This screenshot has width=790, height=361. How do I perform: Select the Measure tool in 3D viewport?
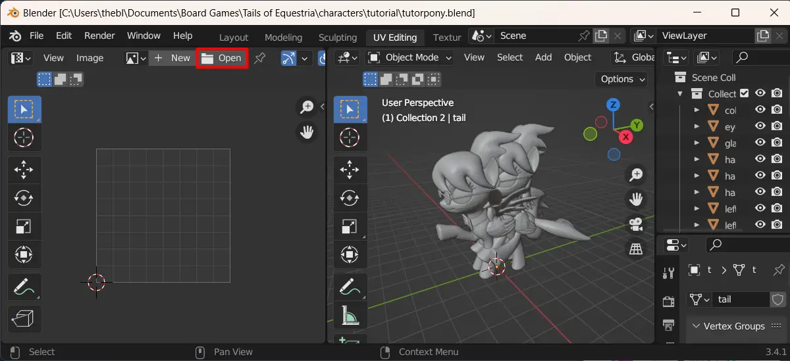350,316
